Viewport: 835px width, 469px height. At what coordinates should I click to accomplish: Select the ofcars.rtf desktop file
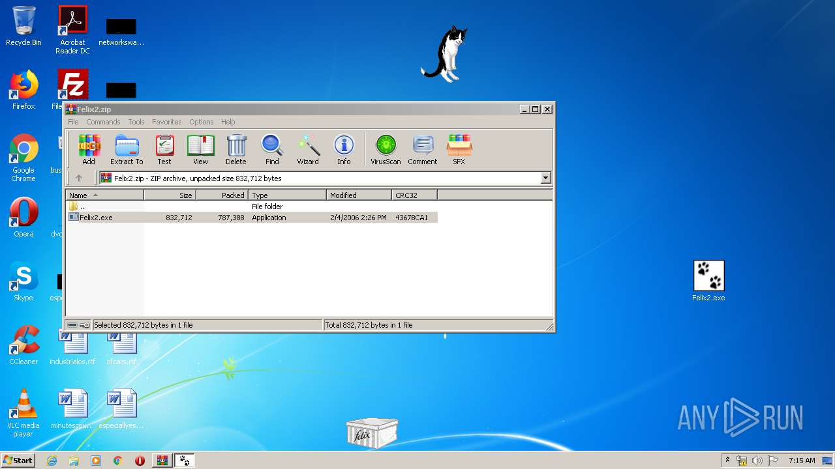[x=122, y=349]
